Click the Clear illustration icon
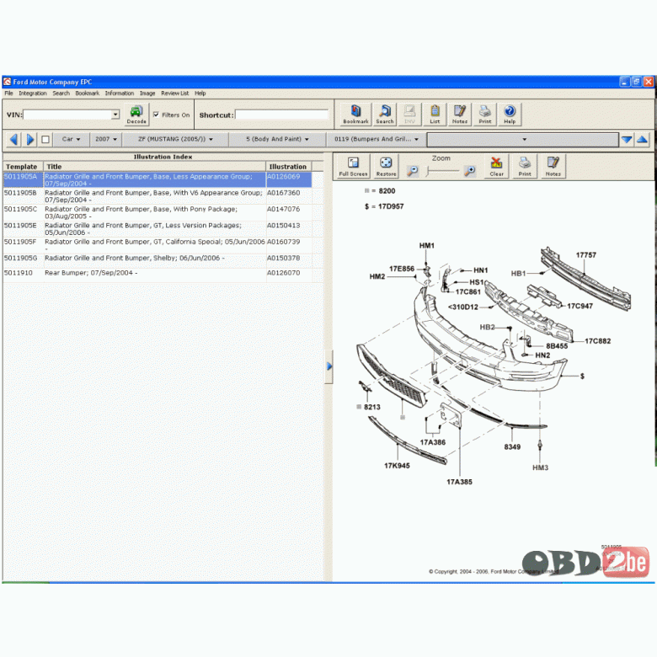 (496, 166)
